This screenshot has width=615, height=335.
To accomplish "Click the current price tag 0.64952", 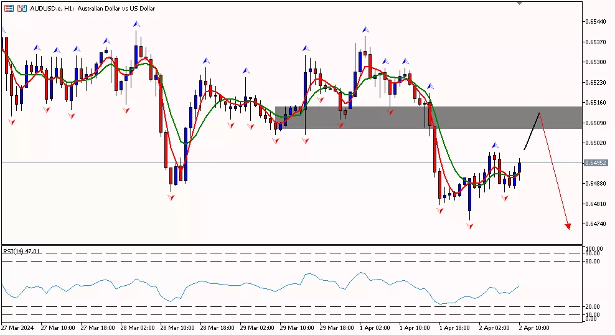I will click(596, 163).
